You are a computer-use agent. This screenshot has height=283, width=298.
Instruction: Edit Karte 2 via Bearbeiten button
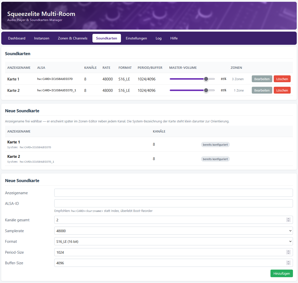(x=262, y=90)
